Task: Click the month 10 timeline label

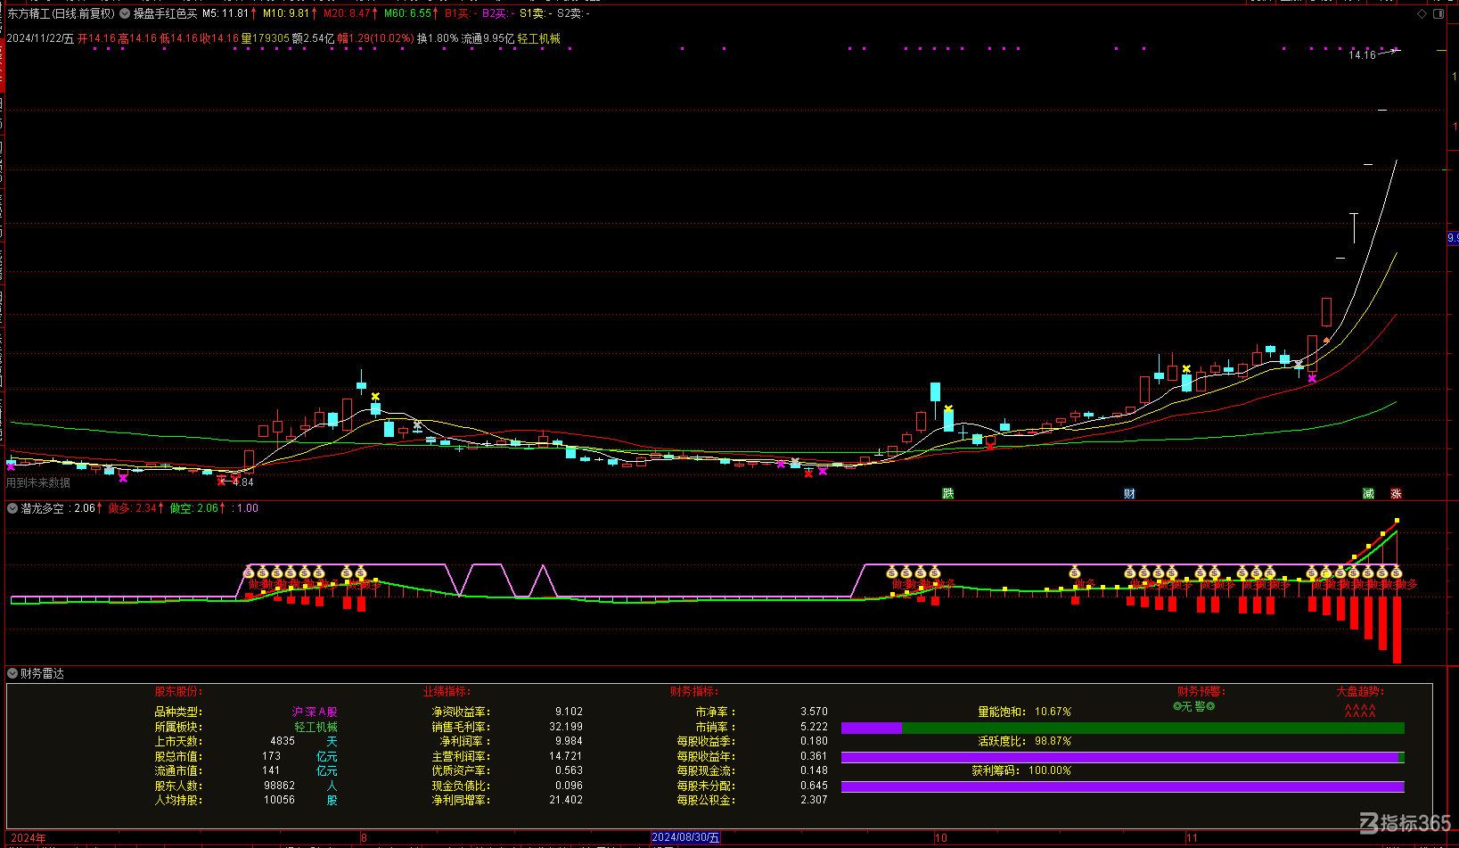Action: click(x=941, y=838)
